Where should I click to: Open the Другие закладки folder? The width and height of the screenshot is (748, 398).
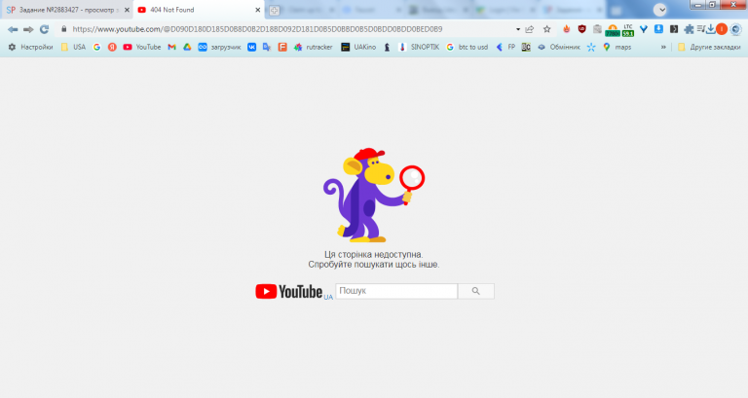709,47
